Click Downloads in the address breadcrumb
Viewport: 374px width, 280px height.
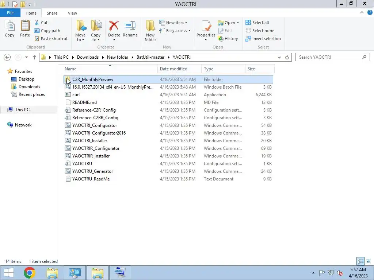[x=88, y=57]
